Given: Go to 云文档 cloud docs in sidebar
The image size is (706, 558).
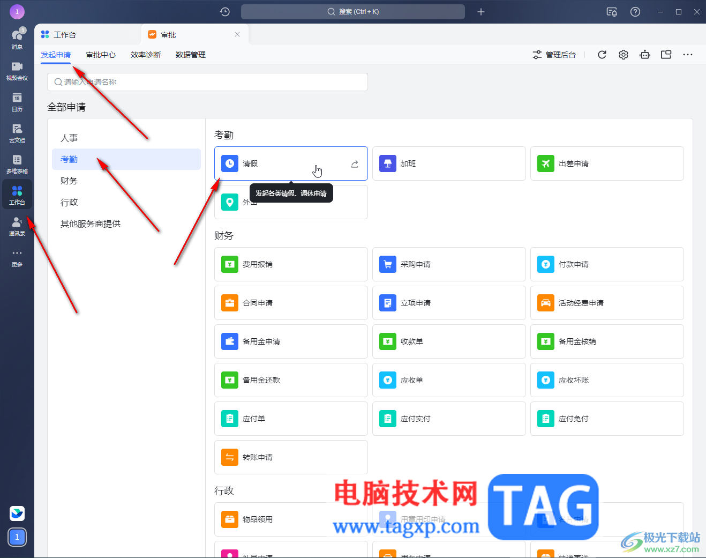Looking at the screenshot, I should click(x=17, y=132).
